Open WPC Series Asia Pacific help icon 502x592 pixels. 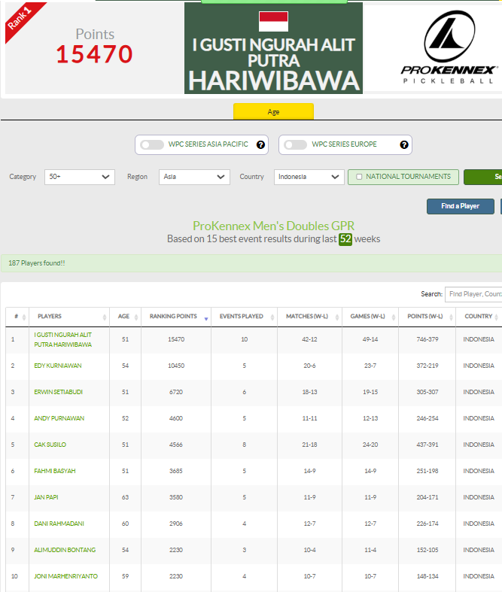coord(260,144)
